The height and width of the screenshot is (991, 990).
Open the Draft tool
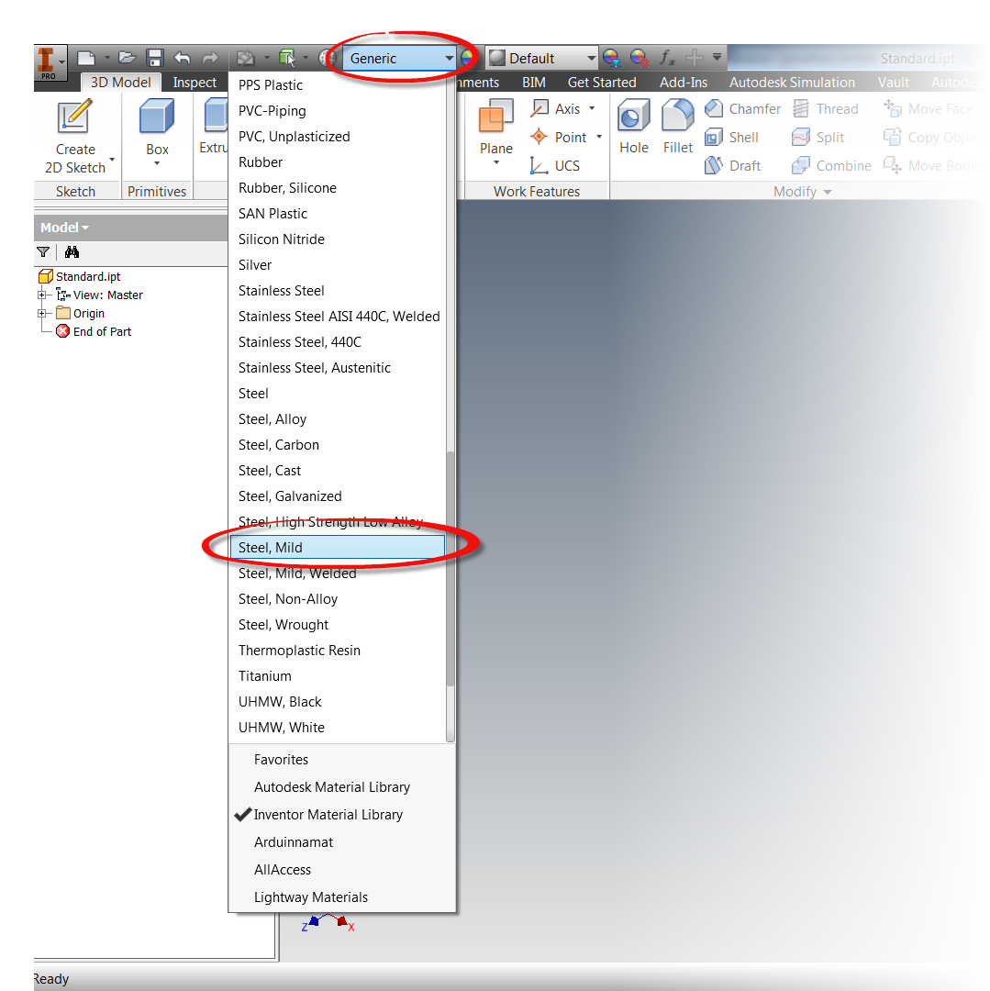click(733, 165)
